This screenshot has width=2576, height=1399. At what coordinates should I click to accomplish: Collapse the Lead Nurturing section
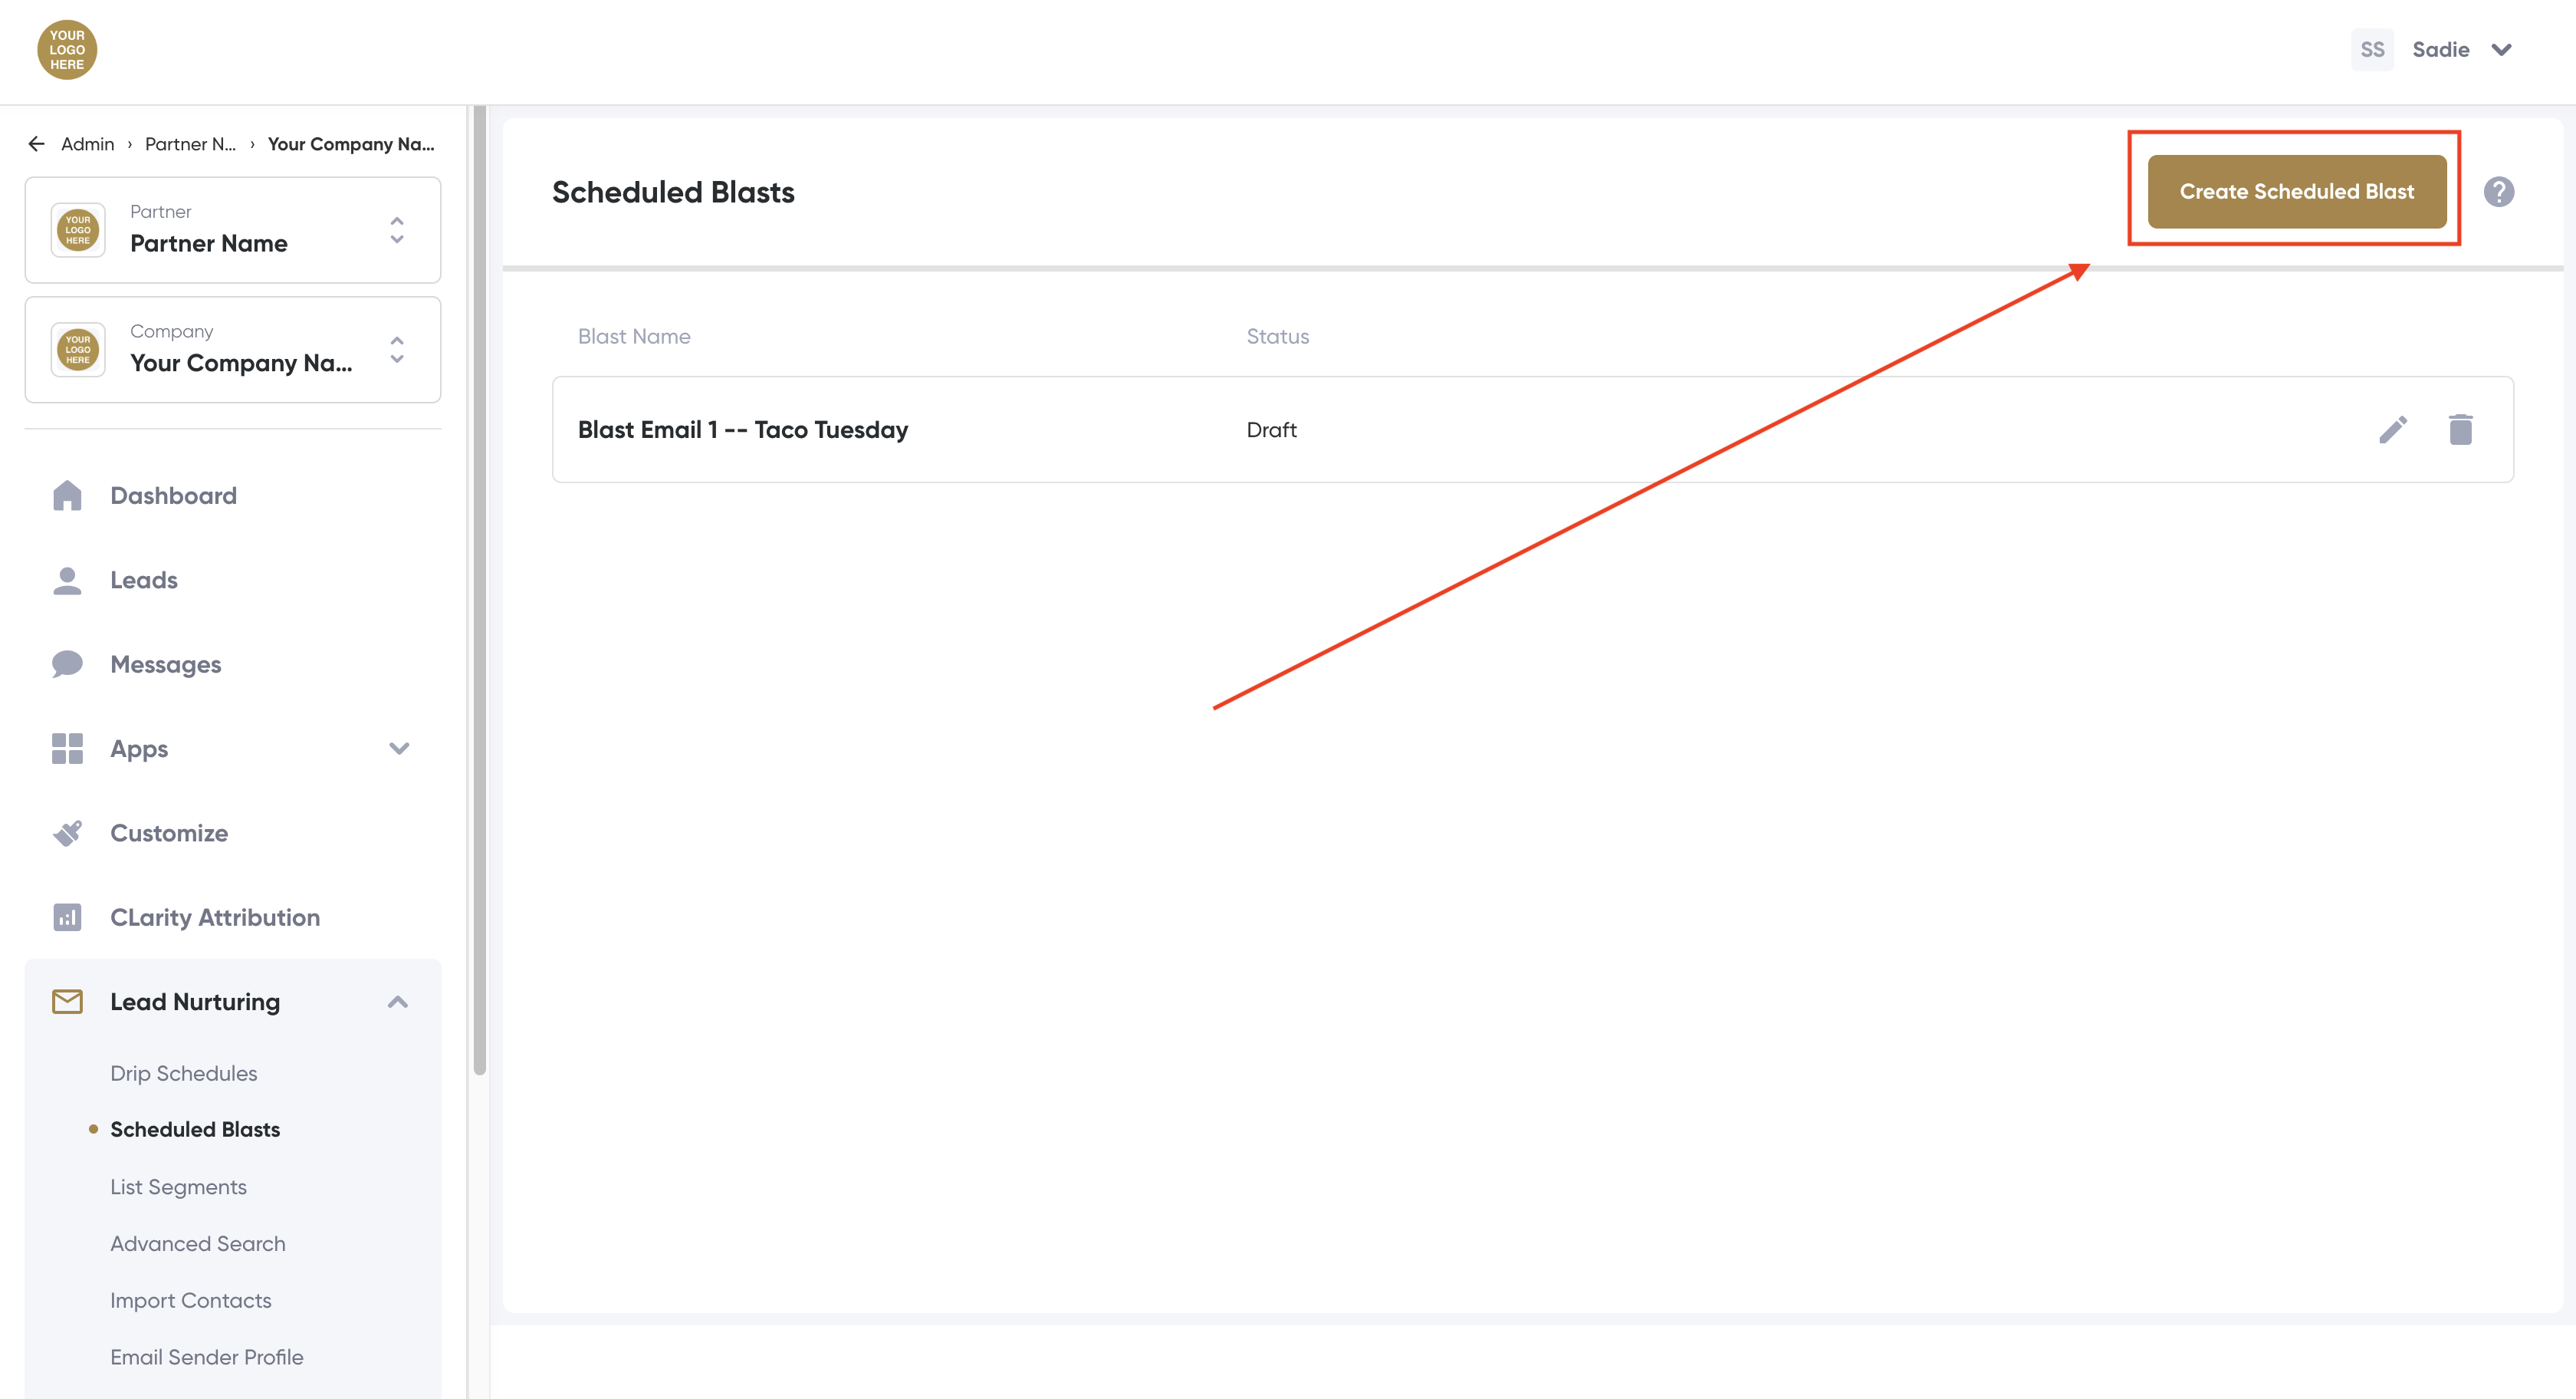coord(398,1002)
